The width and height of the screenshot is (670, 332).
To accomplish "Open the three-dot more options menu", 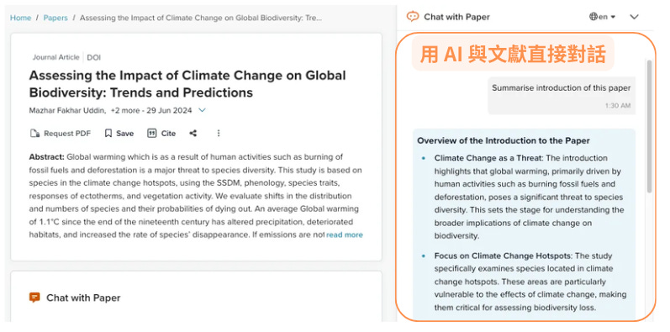I will pos(219,134).
